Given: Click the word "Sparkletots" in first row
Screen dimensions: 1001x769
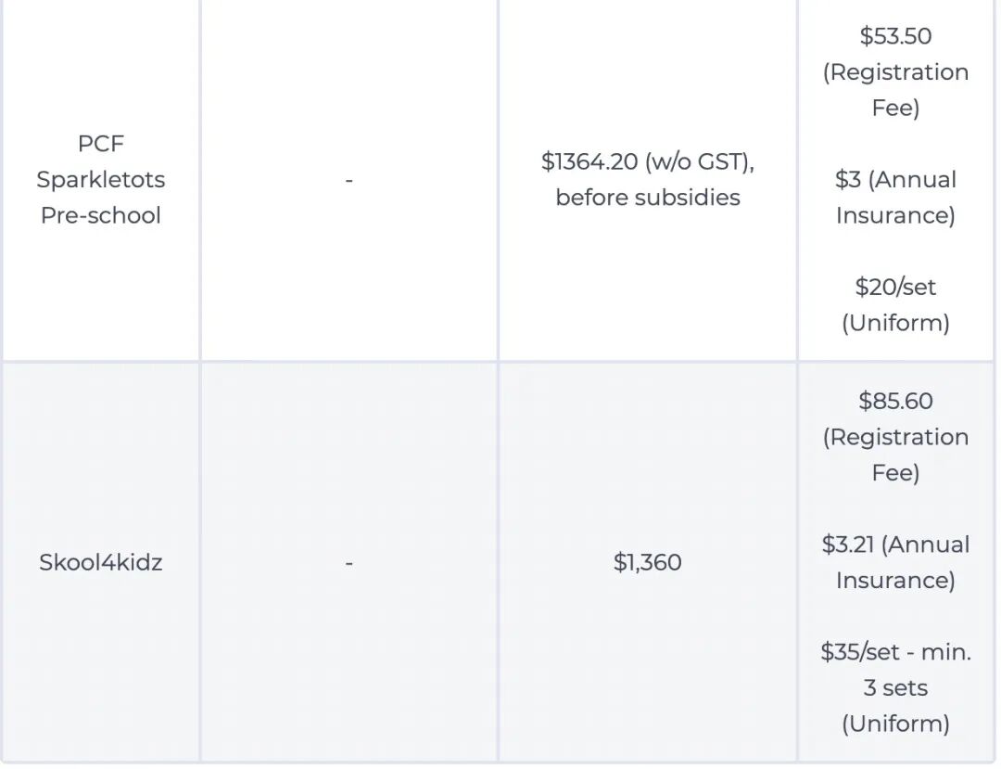Looking at the screenshot, I should pos(100,179).
